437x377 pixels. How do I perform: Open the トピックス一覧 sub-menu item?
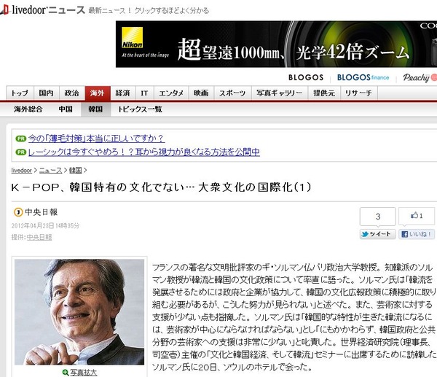tap(140, 109)
